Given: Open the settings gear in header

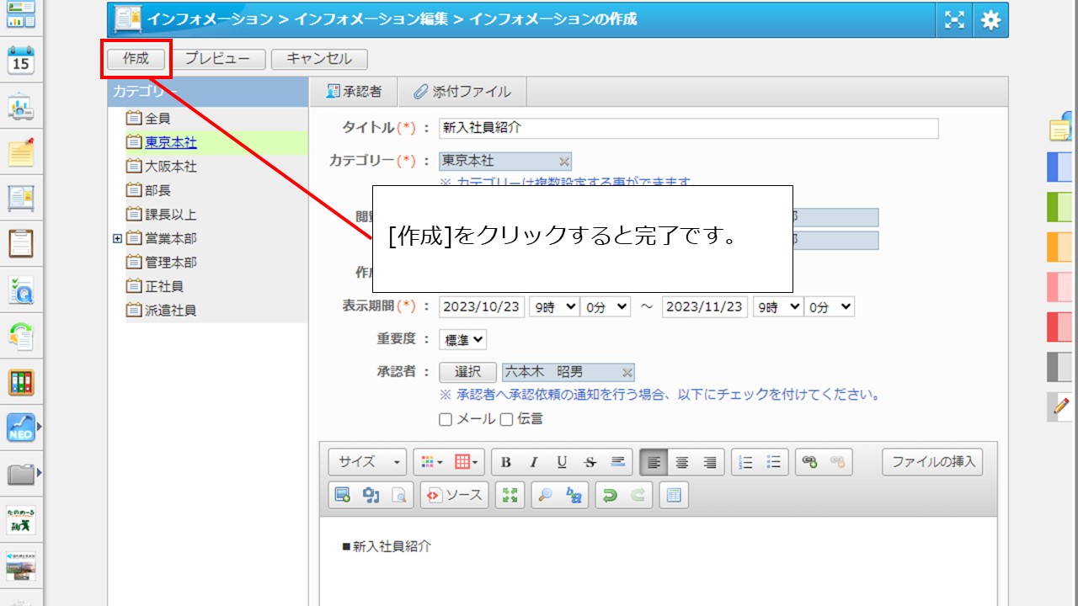Looking at the screenshot, I should 990,20.
